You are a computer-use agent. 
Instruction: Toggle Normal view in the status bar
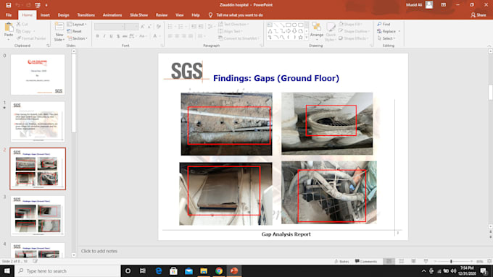click(389, 261)
